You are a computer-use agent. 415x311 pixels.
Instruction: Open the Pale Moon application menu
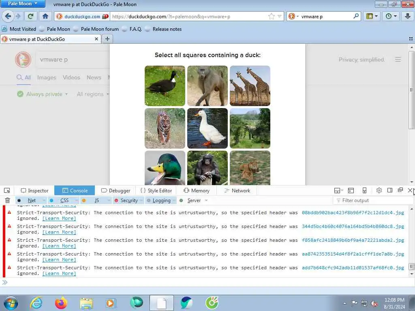pyautogui.click(x=23, y=4)
